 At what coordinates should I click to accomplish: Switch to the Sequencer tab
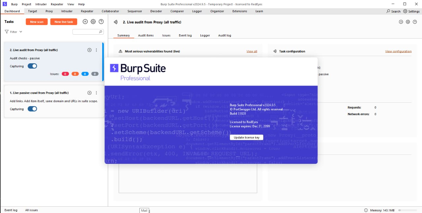click(x=135, y=11)
